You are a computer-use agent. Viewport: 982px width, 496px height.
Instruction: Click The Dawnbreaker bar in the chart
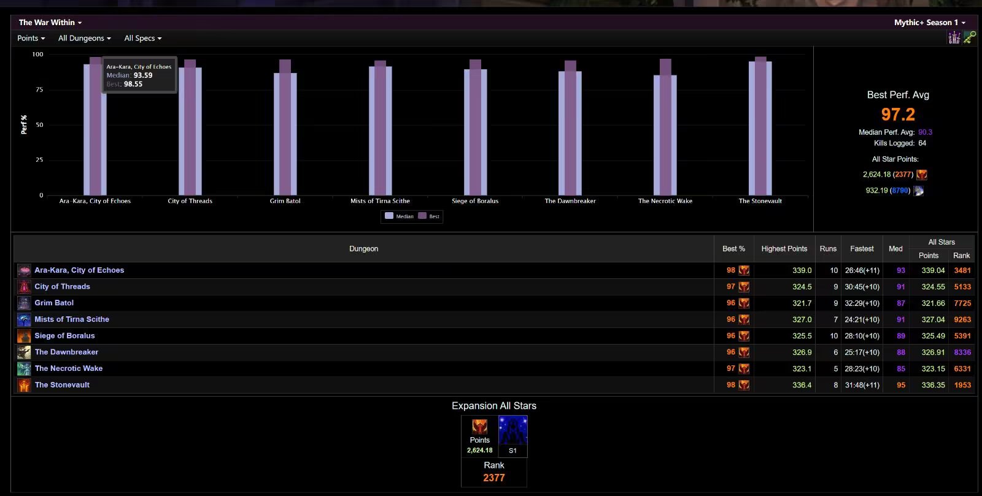[x=570, y=132]
